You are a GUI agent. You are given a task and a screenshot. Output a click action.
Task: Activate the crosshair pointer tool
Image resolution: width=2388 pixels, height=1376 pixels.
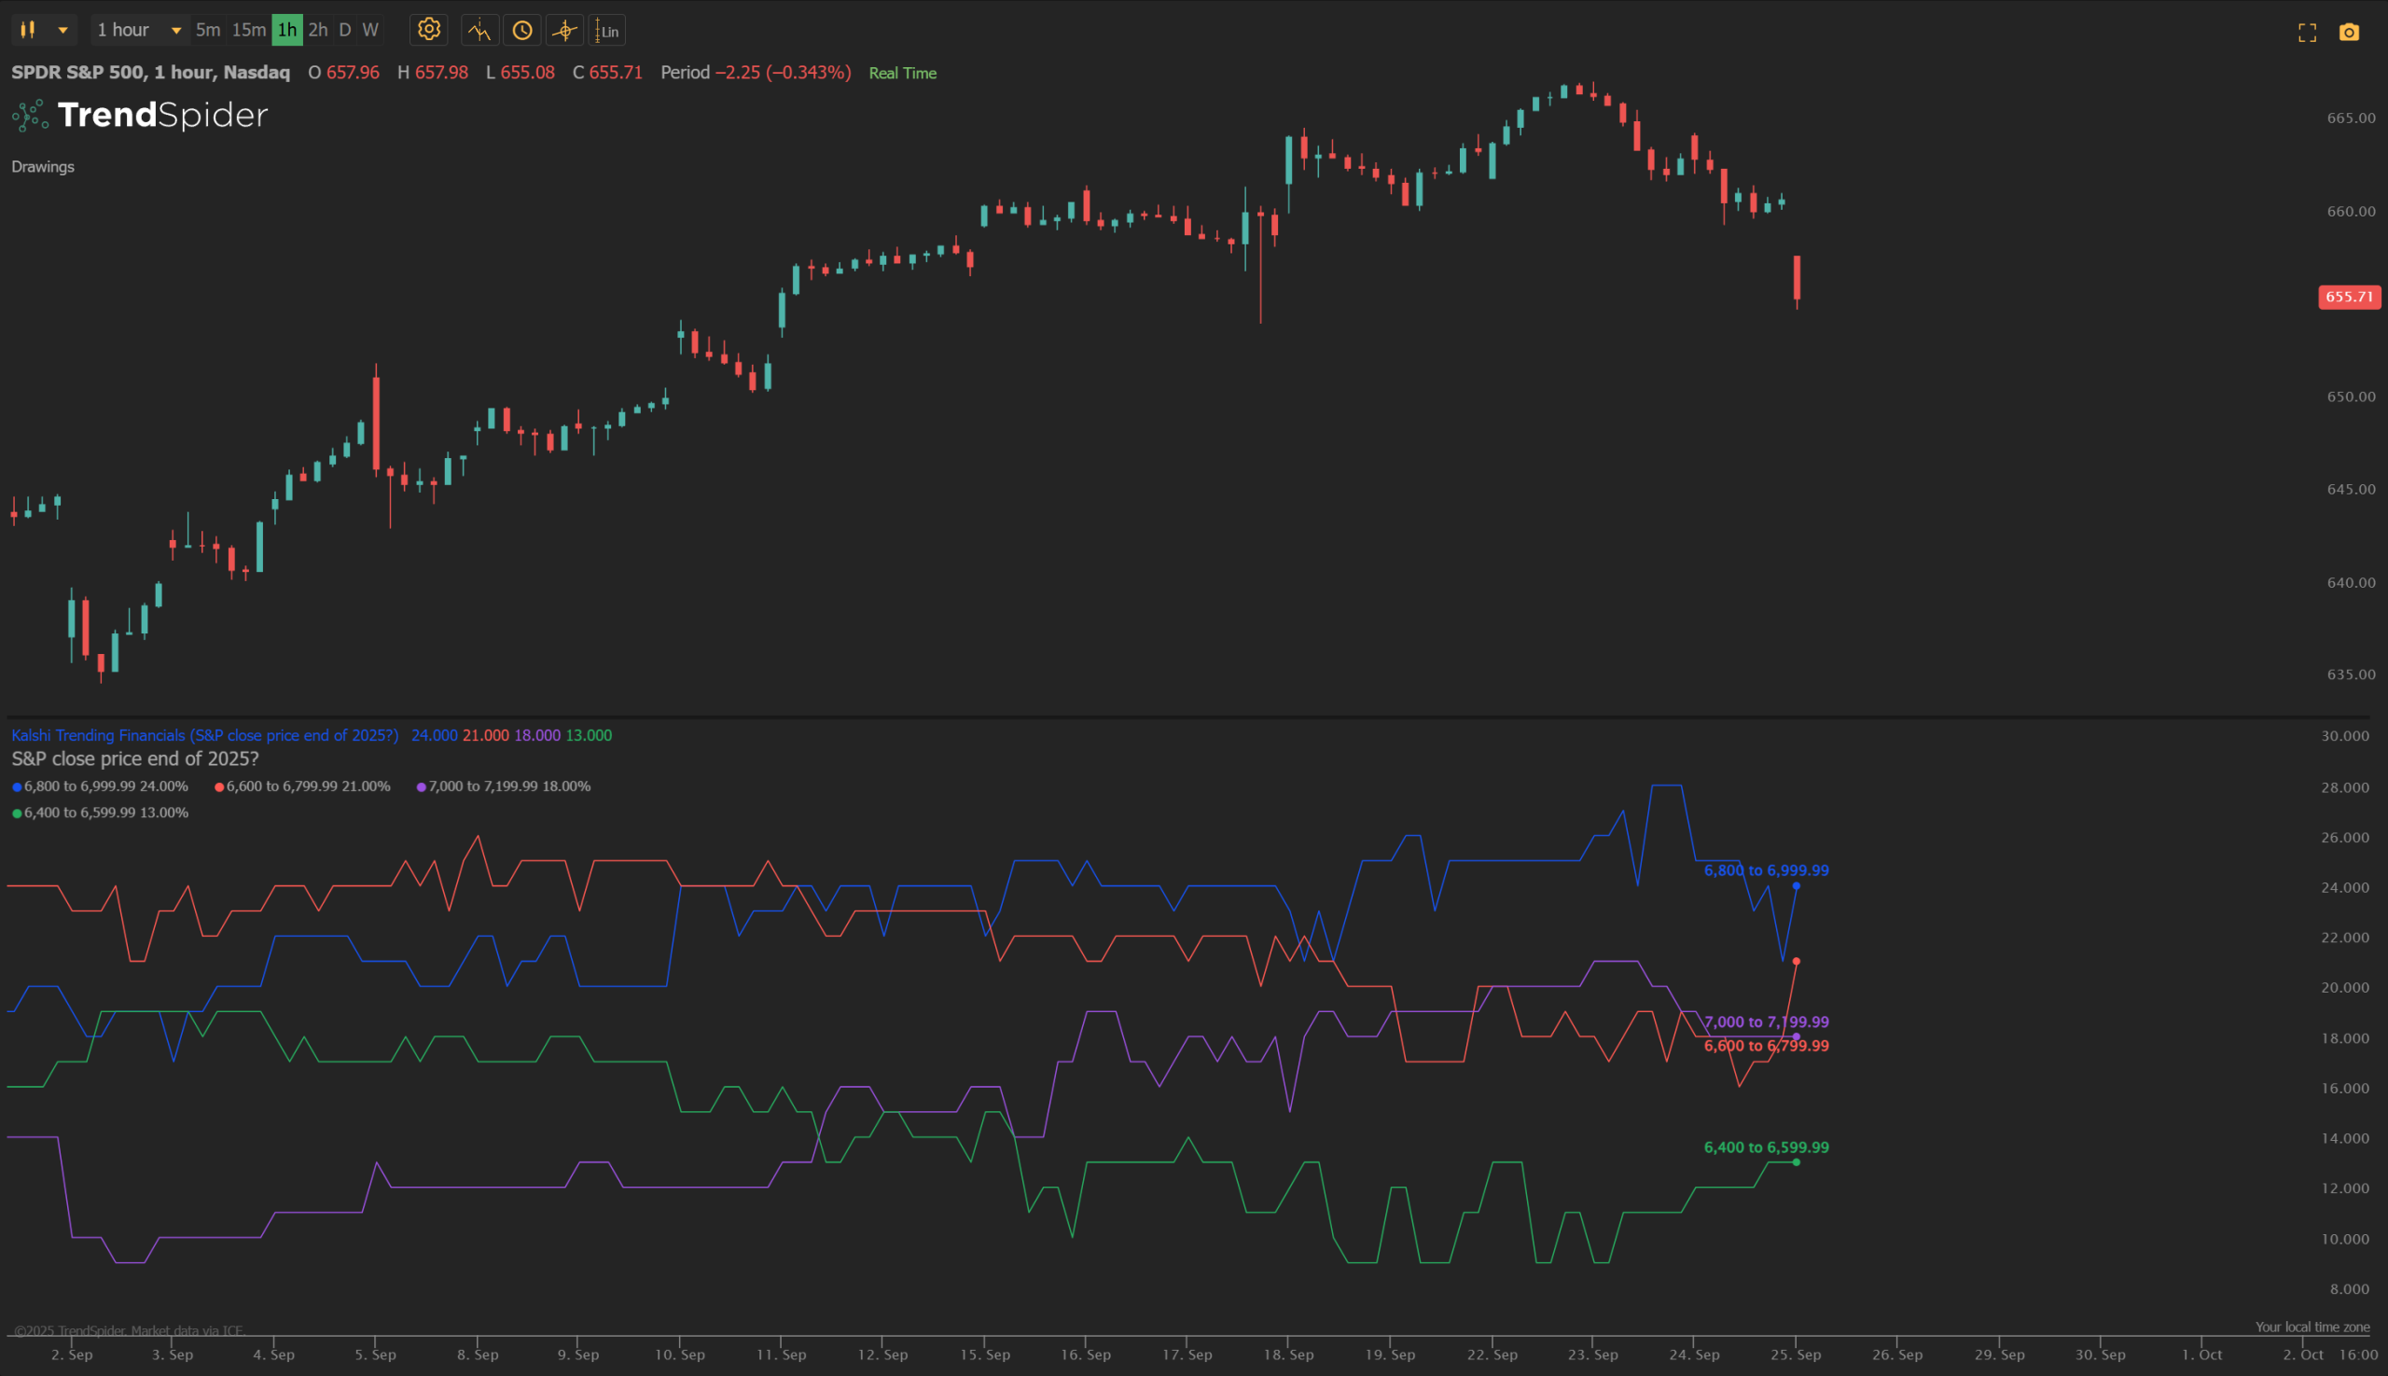click(564, 29)
